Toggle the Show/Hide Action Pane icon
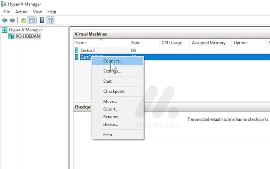 (x=50, y=20)
